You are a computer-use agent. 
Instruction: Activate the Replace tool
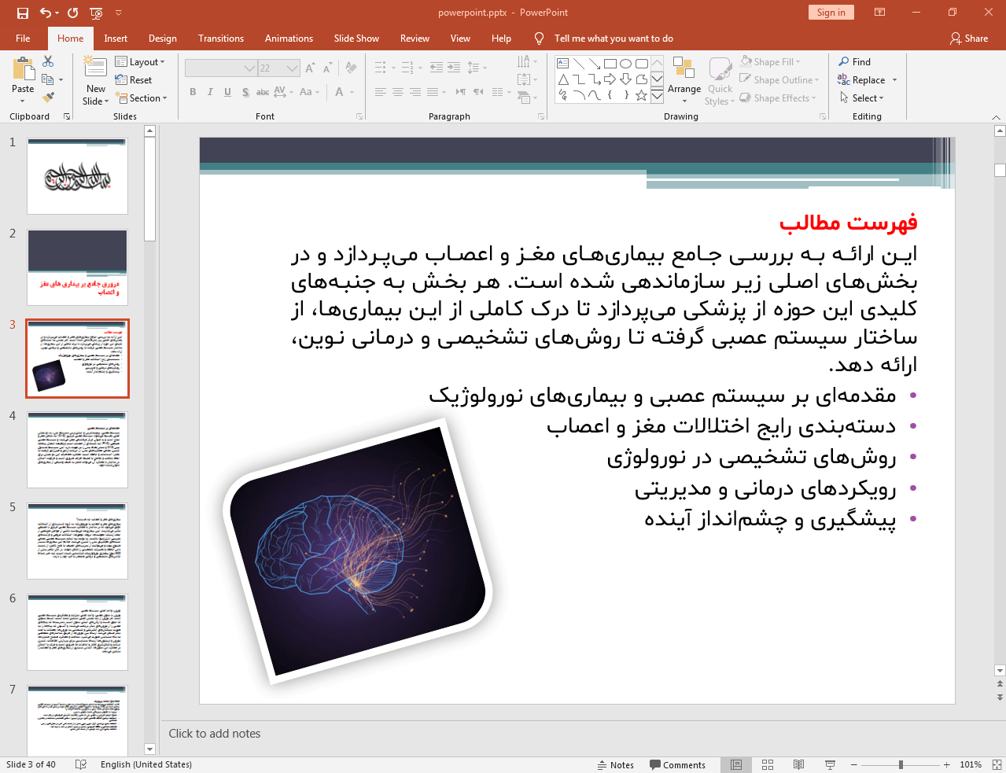864,79
